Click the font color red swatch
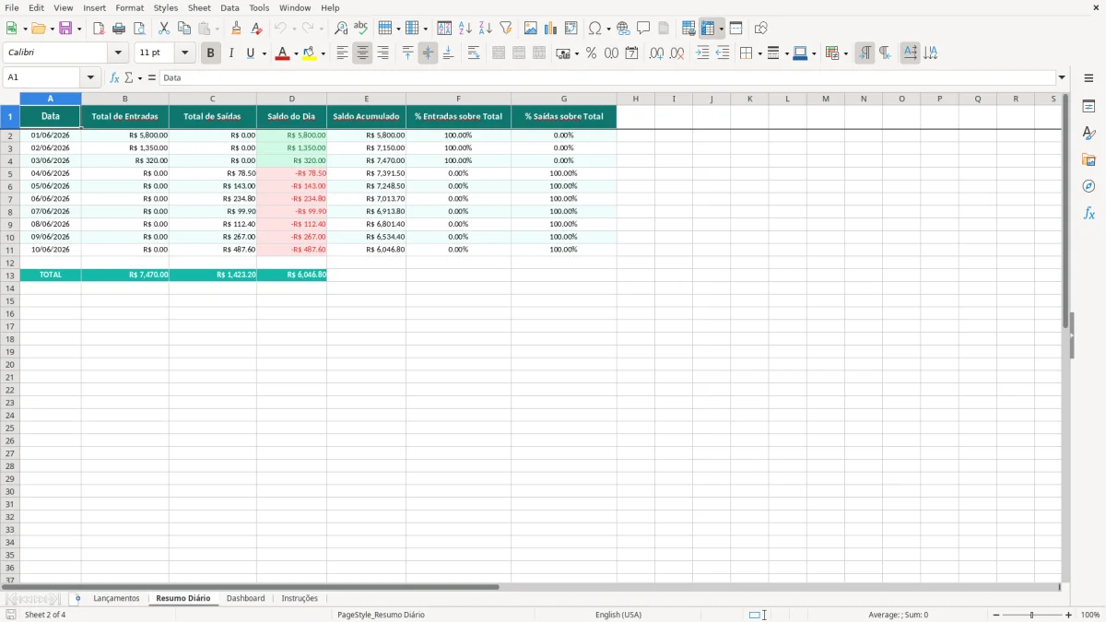1106x622 pixels. pos(282,53)
